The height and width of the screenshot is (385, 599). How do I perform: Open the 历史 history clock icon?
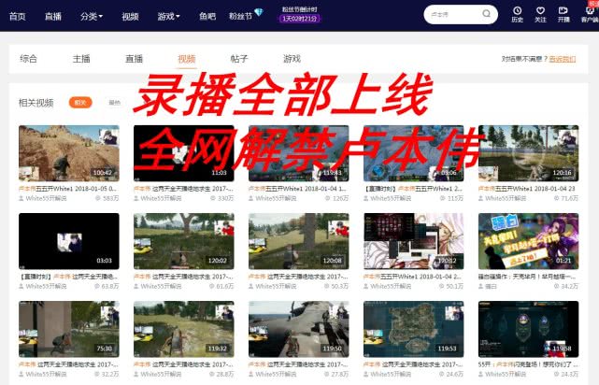click(x=518, y=10)
